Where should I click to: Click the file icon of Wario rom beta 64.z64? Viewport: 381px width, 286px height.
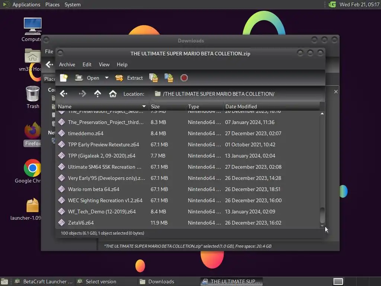pos(62,189)
